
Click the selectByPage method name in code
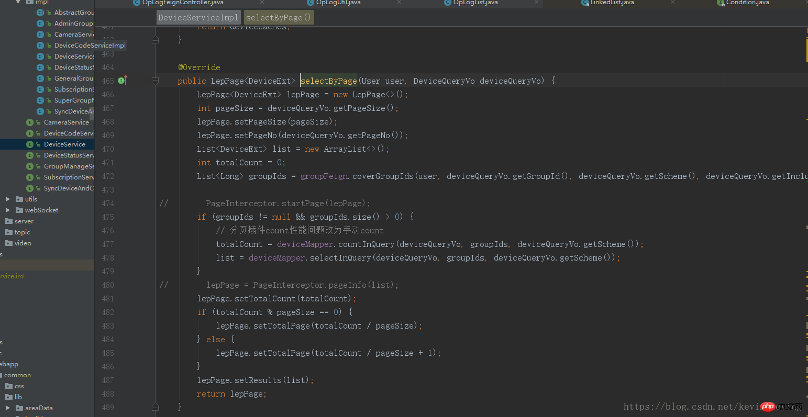pyautogui.click(x=328, y=81)
